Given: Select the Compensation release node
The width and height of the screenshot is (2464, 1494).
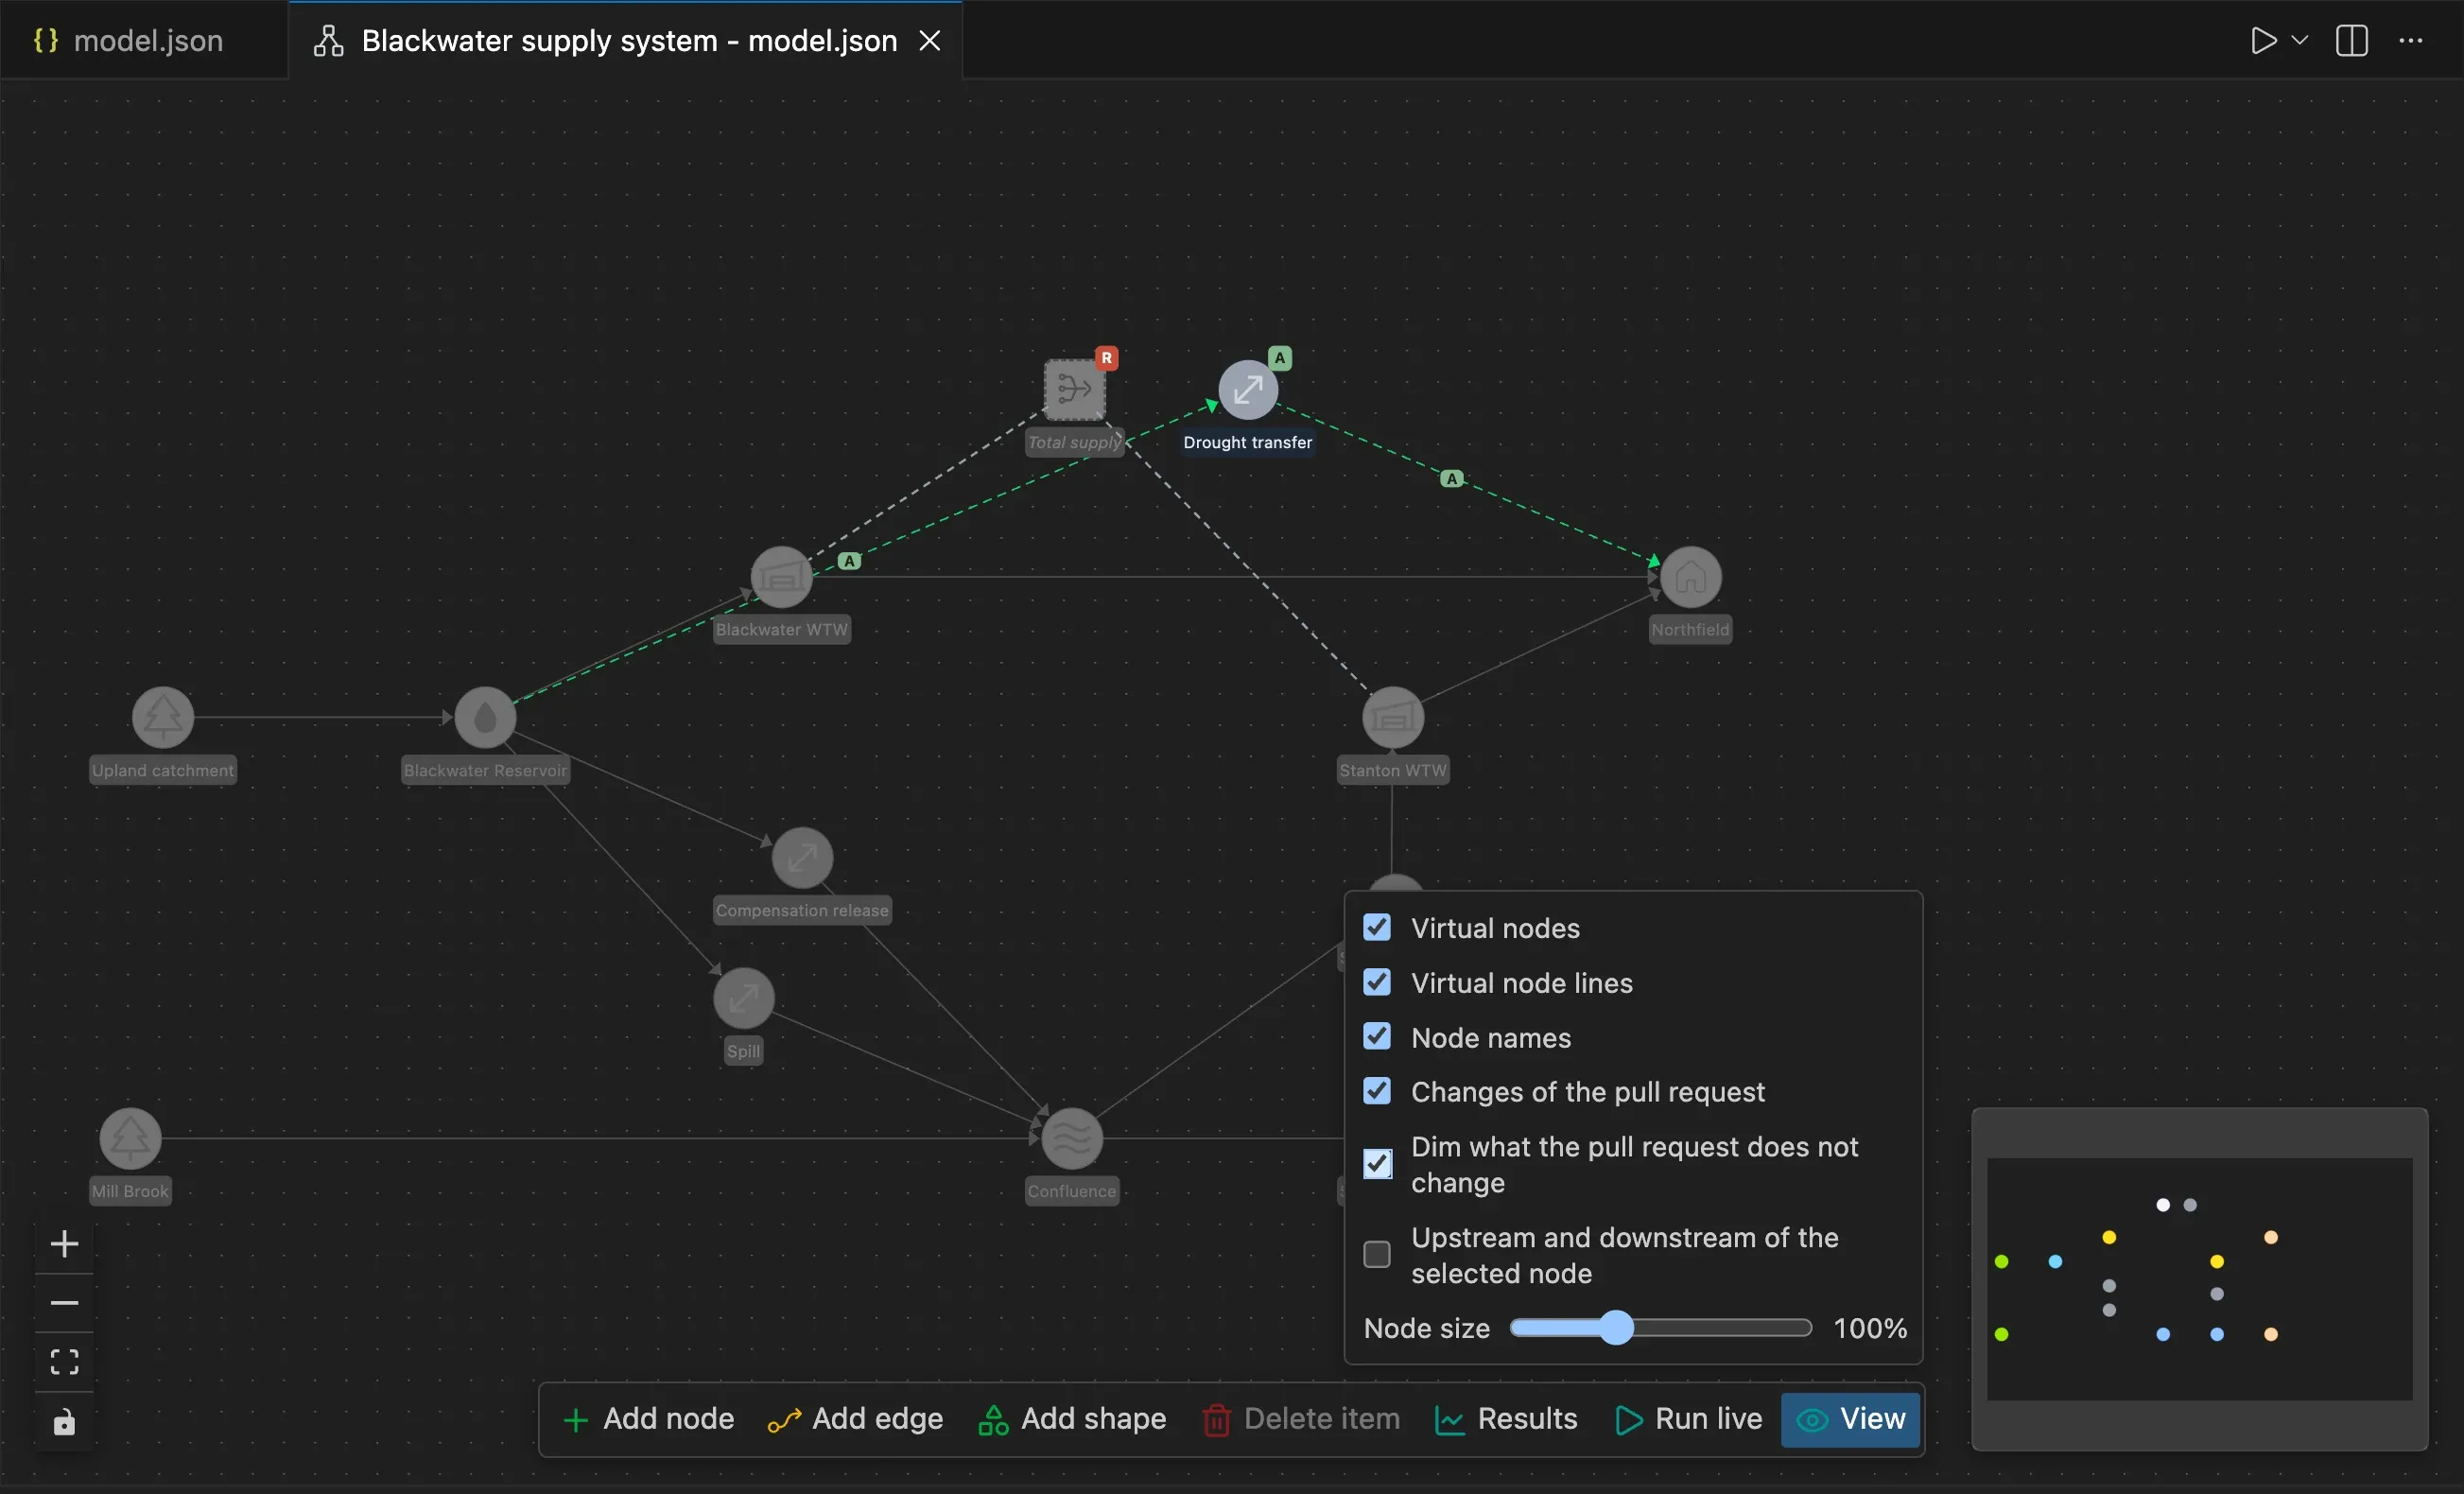Looking at the screenshot, I should click(802, 858).
